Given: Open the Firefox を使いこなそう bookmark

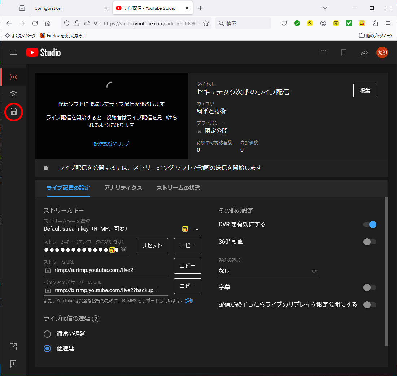Looking at the screenshot, I should [x=62, y=35].
